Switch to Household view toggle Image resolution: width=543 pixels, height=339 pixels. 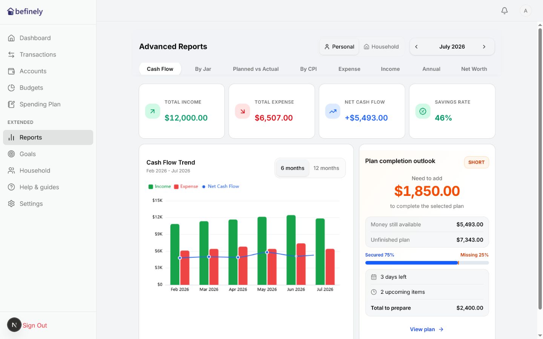point(381,47)
